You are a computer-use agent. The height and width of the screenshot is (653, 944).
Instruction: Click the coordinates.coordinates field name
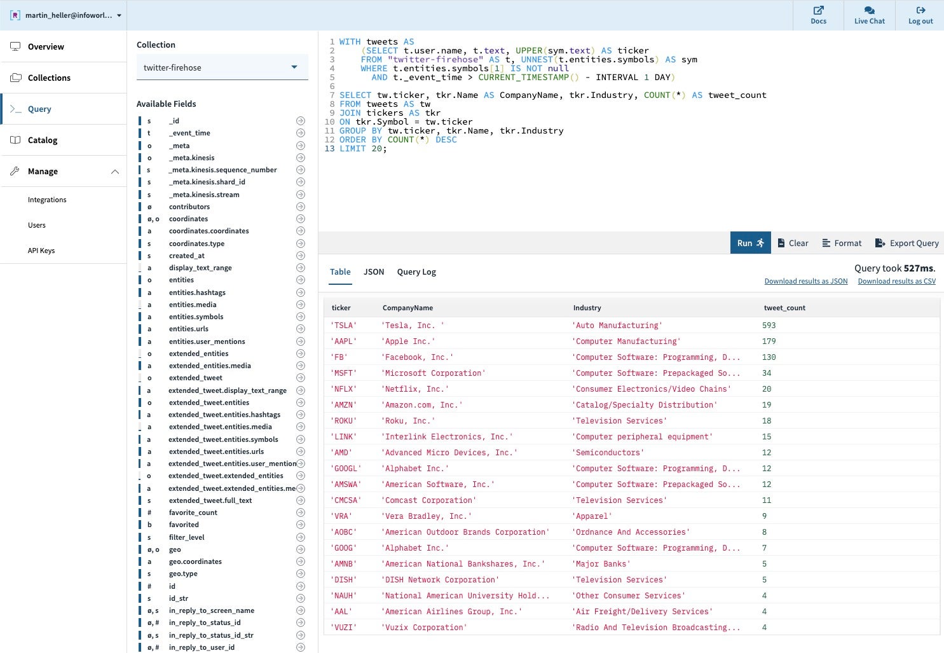click(x=209, y=231)
